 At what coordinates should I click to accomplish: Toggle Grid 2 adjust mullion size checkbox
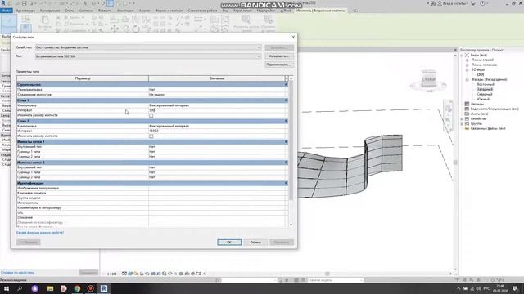point(151,136)
